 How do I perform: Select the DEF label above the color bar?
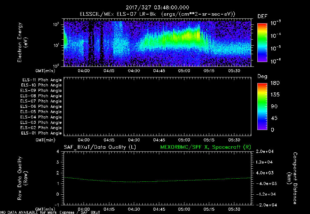262,17
